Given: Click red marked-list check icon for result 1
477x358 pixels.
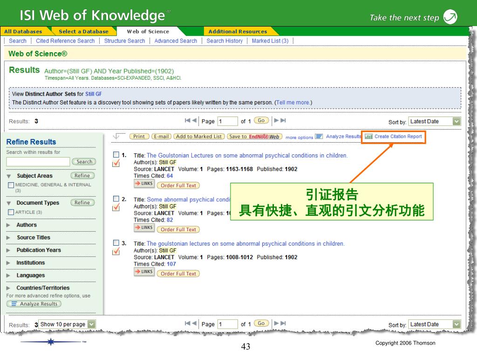Looking at the screenshot, I should point(116,164).
